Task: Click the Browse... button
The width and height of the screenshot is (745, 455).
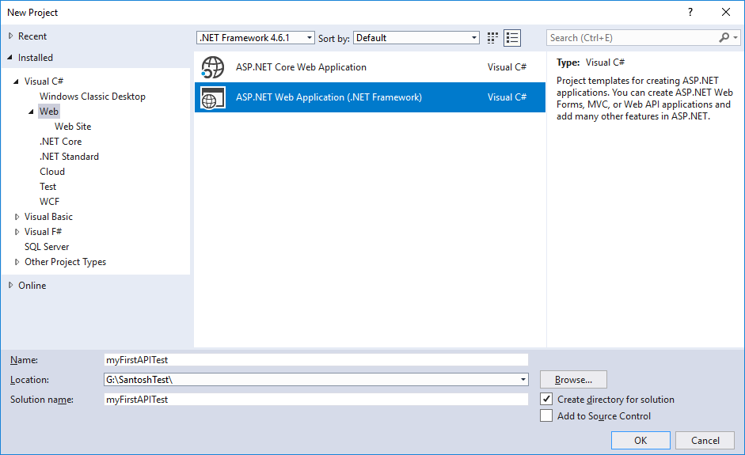Action: coord(573,380)
